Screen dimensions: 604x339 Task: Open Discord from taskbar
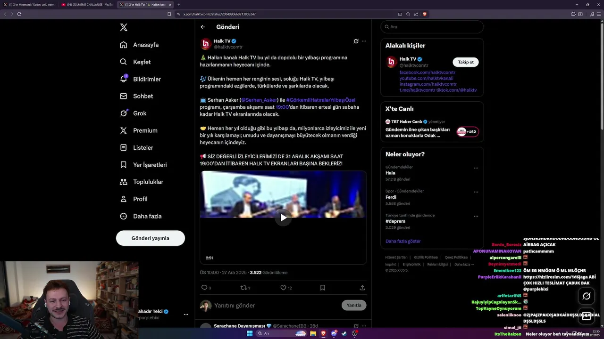[x=334, y=333]
